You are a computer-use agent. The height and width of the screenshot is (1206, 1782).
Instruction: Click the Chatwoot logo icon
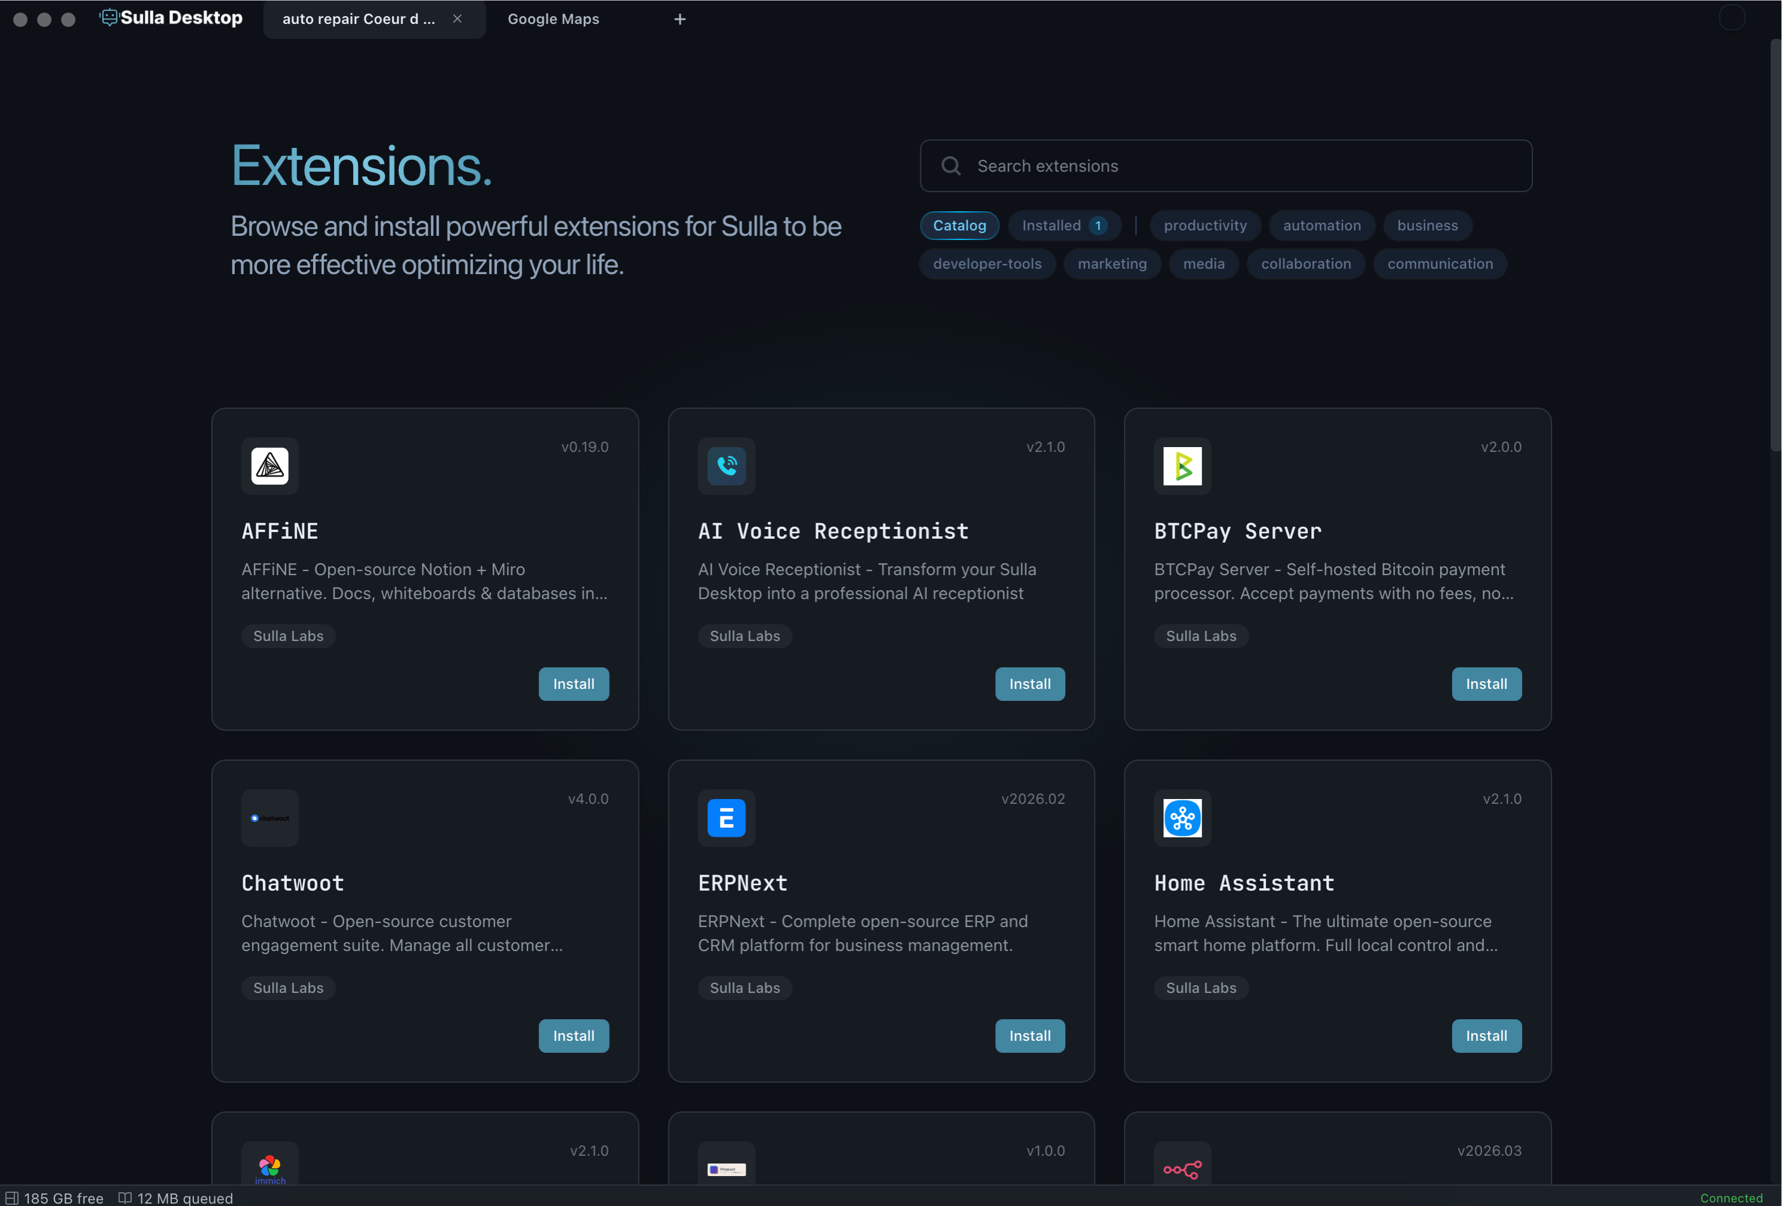point(270,818)
